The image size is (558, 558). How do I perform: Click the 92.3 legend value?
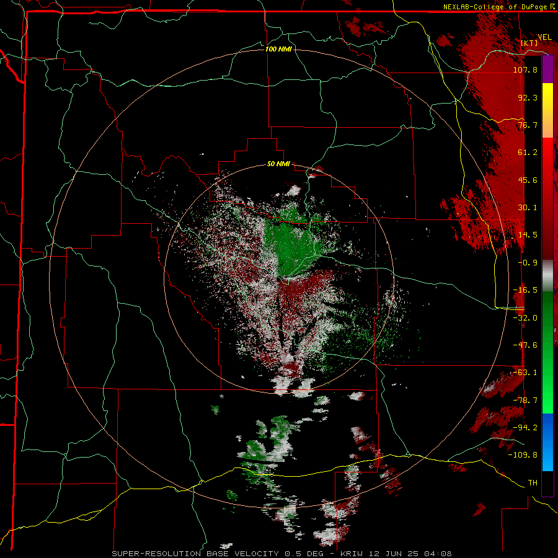pyautogui.click(x=528, y=97)
